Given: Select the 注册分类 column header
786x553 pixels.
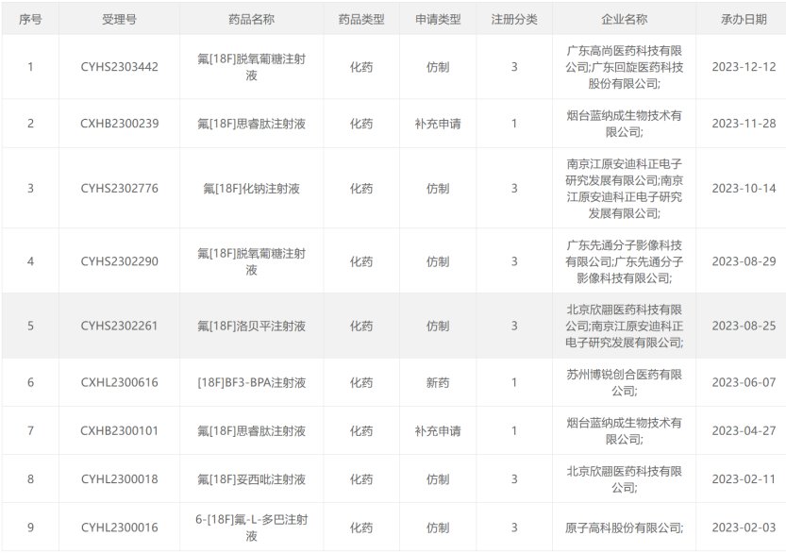Looking at the screenshot, I should coord(514,19).
